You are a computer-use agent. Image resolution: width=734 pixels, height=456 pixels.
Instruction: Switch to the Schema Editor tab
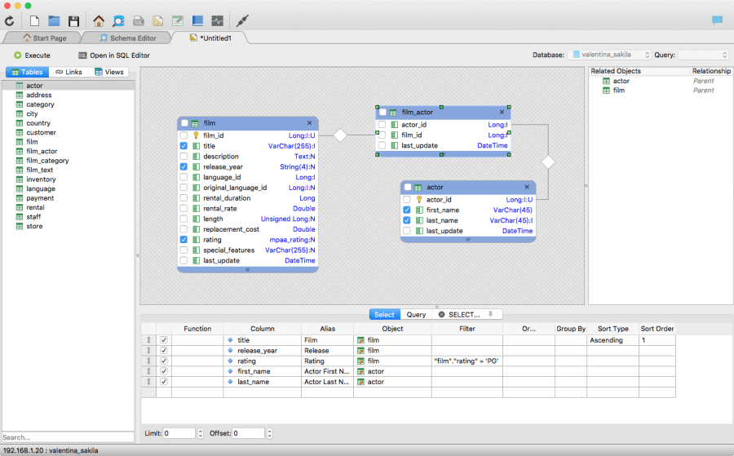128,38
